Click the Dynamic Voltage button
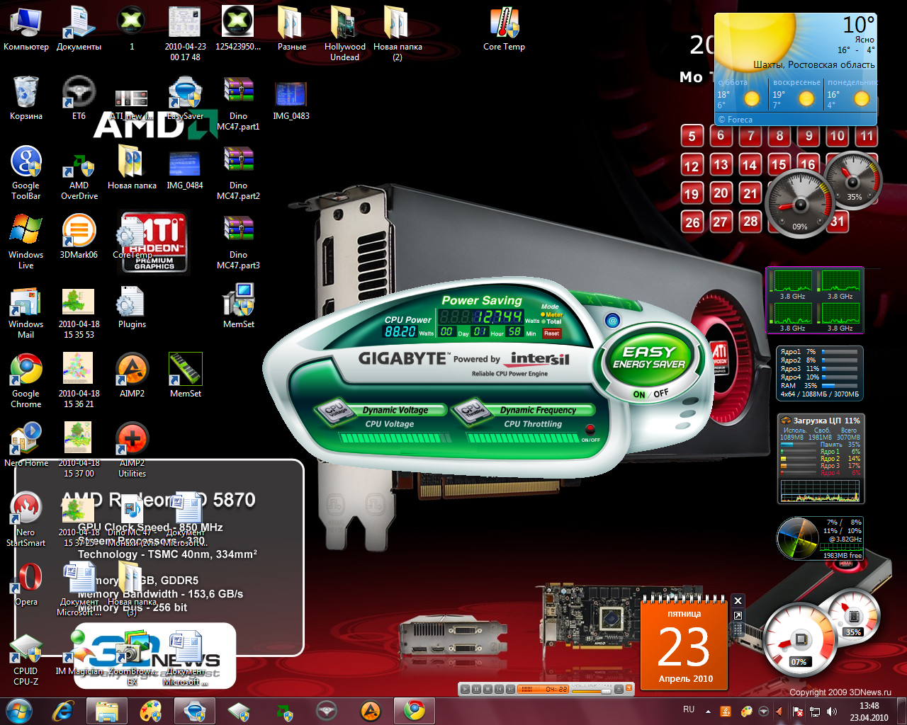907x725 pixels. [395, 410]
